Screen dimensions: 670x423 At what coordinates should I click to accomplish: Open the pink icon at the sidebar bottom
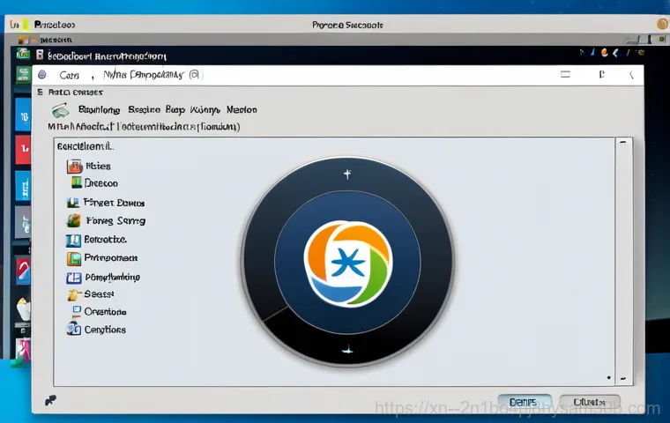(x=23, y=349)
